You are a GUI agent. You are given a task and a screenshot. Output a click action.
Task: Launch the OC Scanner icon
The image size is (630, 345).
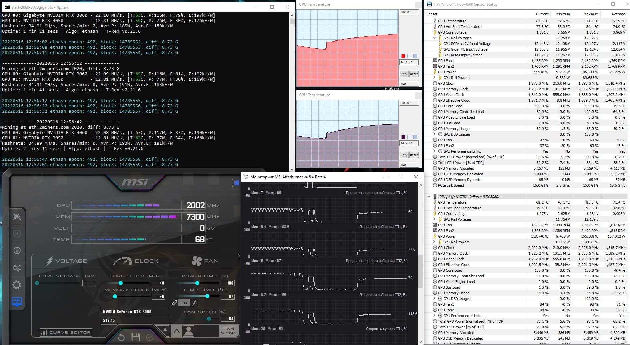click(x=17, y=268)
